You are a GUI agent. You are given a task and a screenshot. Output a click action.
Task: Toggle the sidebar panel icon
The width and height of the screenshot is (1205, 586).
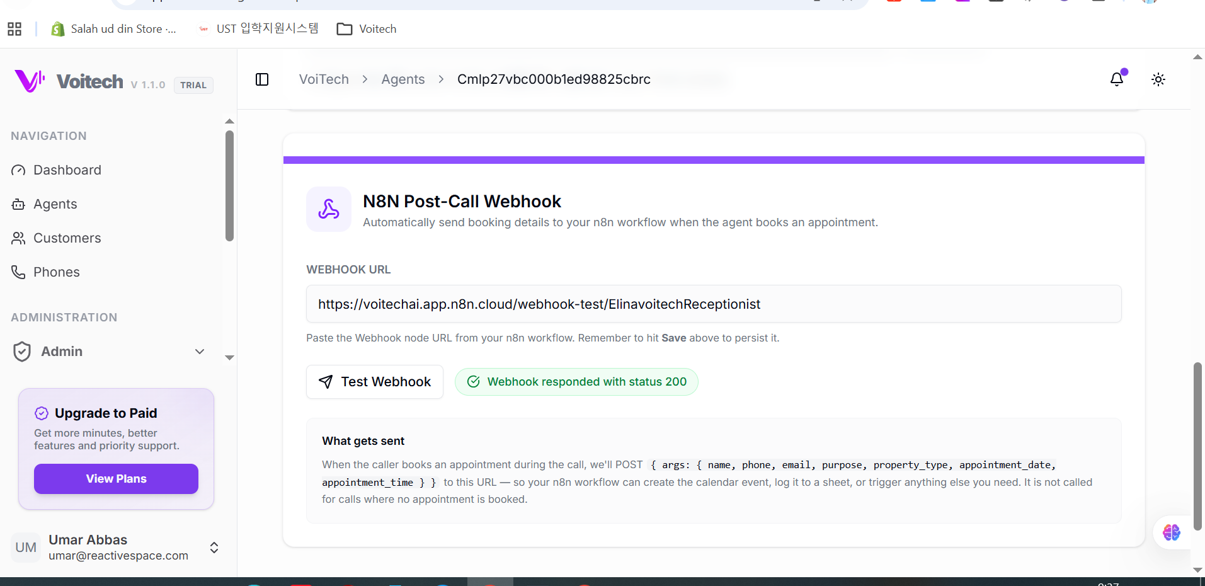pos(262,79)
